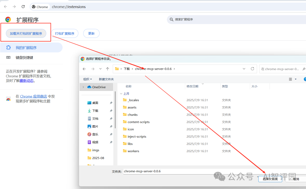Screen dimensions: 306x189
Task: Expand chevron after chrome-mcp-server-0.0.6 breadcrumb
Action: point(174,69)
